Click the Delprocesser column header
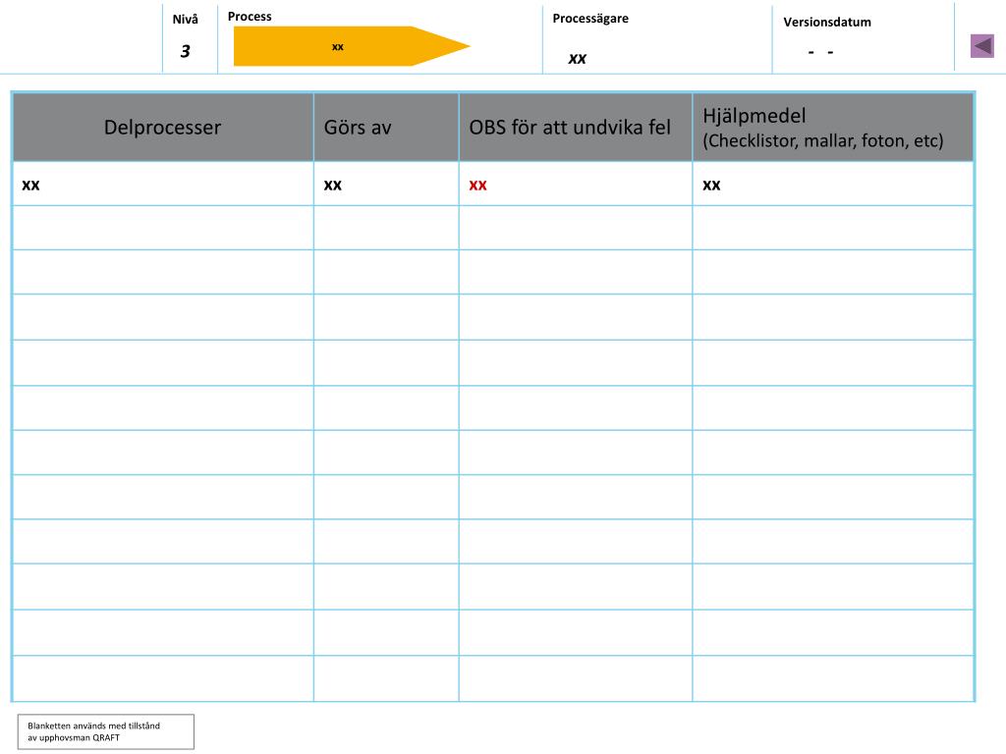Screen dimensions: 1006x754 pyautogui.click(x=163, y=127)
